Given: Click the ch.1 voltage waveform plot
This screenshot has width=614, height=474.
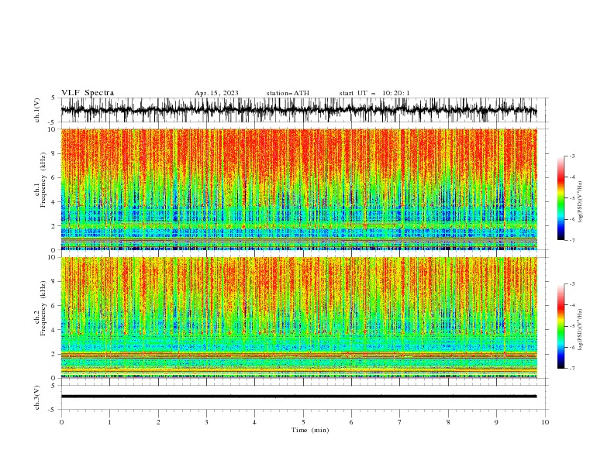Looking at the screenshot, I should pyautogui.click(x=298, y=110).
